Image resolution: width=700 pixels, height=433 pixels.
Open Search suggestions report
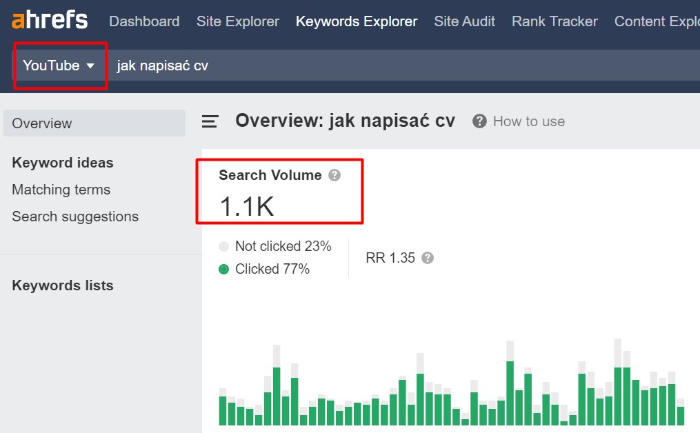tap(75, 216)
